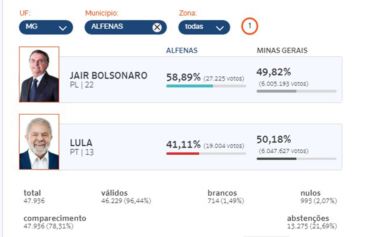
Task: Click Lula's dark Minas Gerais bar
Action: coord(276,159)
